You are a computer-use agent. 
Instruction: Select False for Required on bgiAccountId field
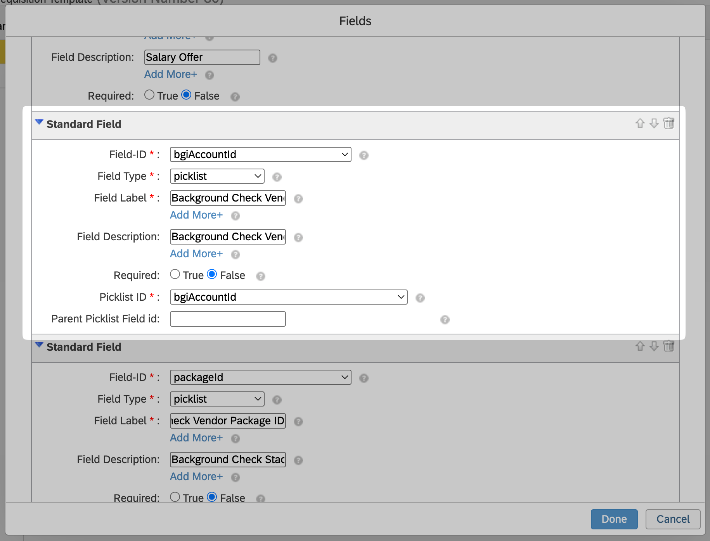[x=212, y=274]
